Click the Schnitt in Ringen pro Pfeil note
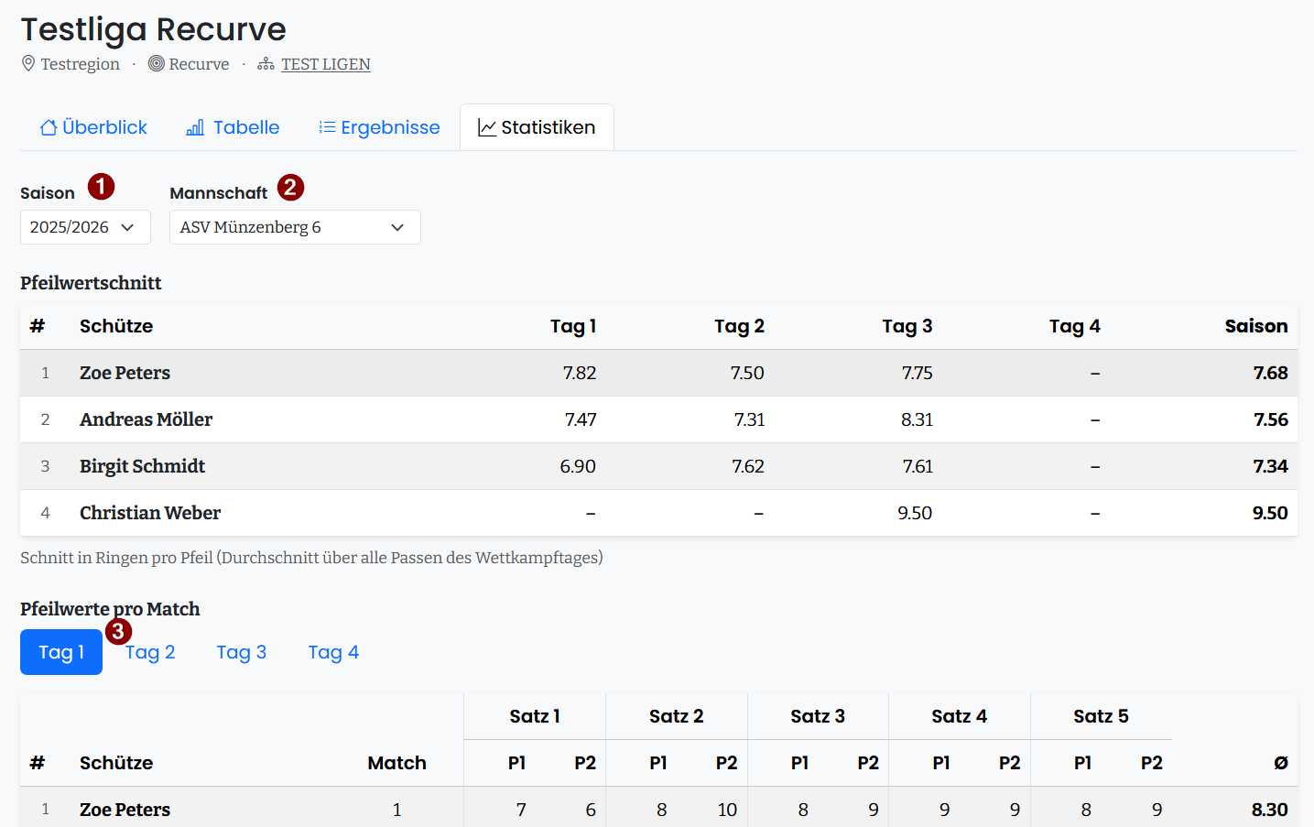This screenshot has width=1314, height=827. pos(311,558)
